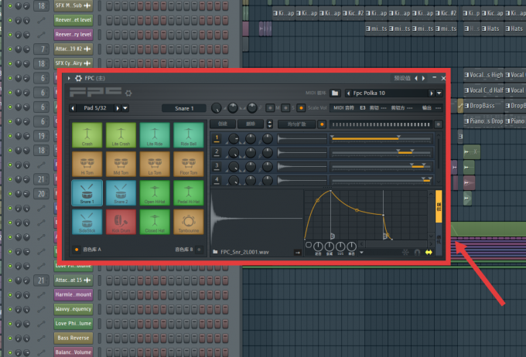Screen dimensions: 526x357
Task: Select the Snare 2 pad
Action: pos(121,192)
